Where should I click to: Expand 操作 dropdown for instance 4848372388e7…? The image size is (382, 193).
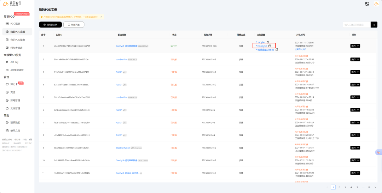point(355,46)
